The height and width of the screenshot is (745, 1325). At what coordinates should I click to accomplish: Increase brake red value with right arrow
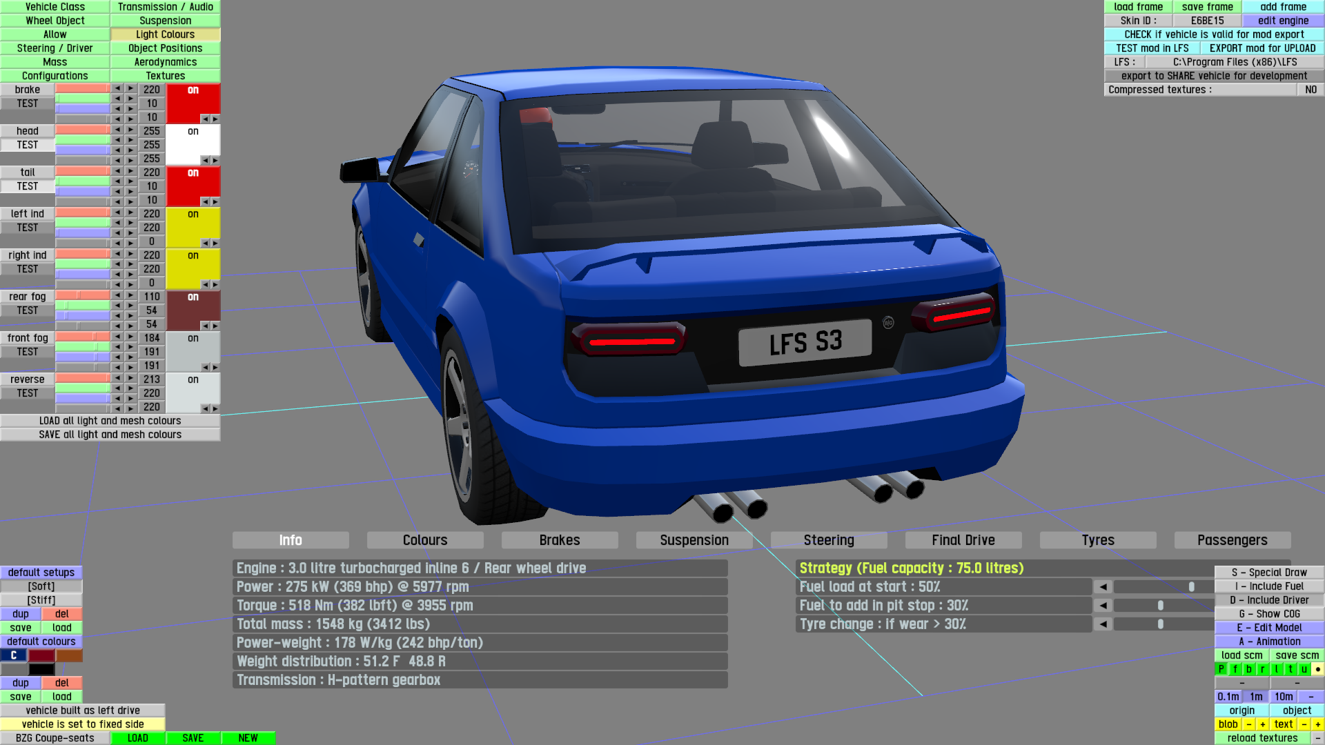(x=130, y=88)
